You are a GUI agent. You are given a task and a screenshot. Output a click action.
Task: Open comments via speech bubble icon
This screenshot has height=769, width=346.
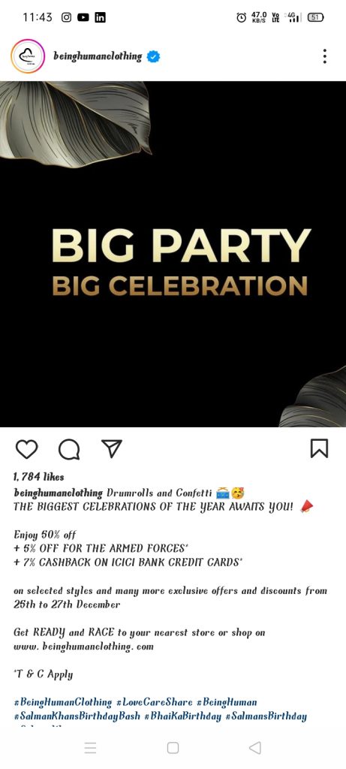[x=69, y=449]
